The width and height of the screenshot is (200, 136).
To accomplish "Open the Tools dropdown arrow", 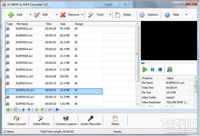I will click(110, 15).
